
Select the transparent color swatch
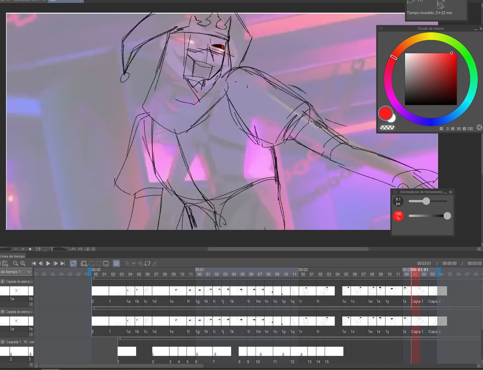387,127
